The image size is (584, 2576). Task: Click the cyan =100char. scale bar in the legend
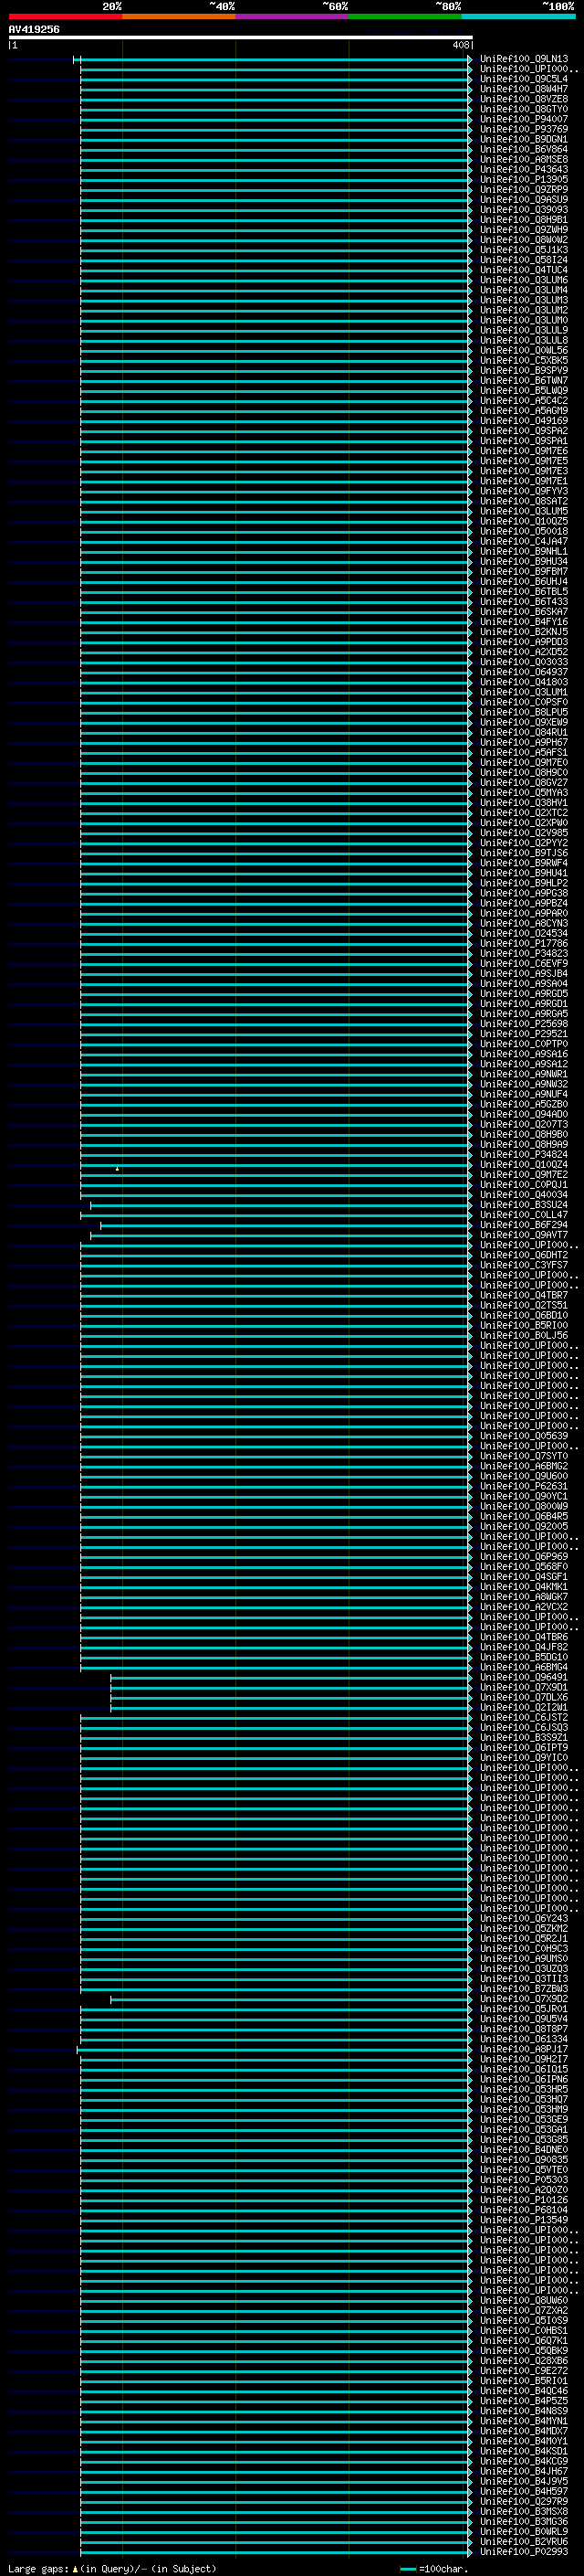pyautogui.click(x=407, y=2568)
